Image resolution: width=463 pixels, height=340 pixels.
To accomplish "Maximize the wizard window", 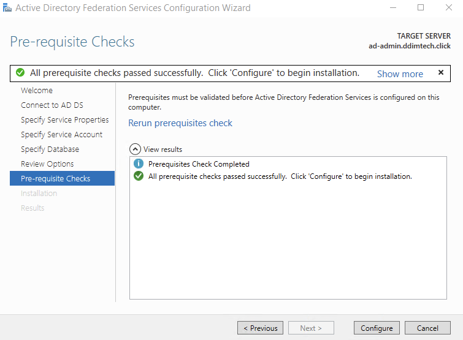I will point(421,8).
